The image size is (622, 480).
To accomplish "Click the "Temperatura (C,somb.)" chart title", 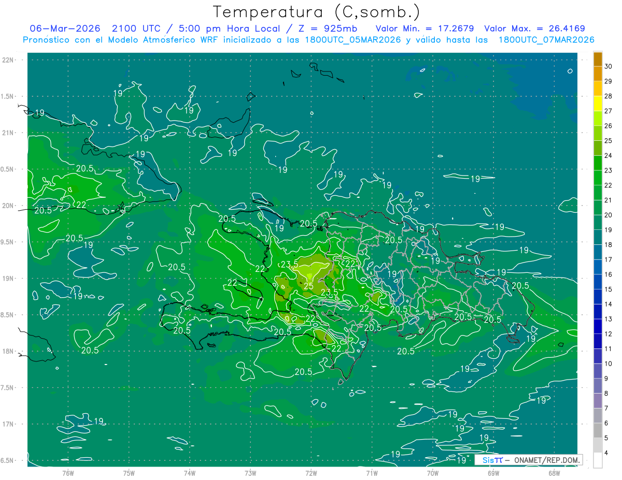I will [317, 12].
